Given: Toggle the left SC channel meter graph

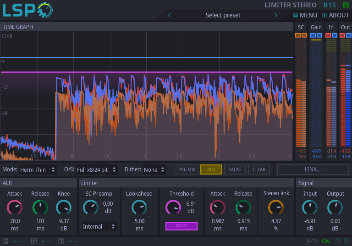Looking at the screenshot, I should click(x=298, y=35).
